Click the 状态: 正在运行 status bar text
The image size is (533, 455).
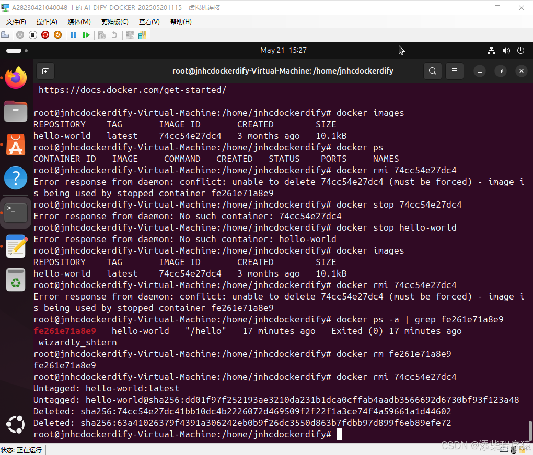(21, 450)
